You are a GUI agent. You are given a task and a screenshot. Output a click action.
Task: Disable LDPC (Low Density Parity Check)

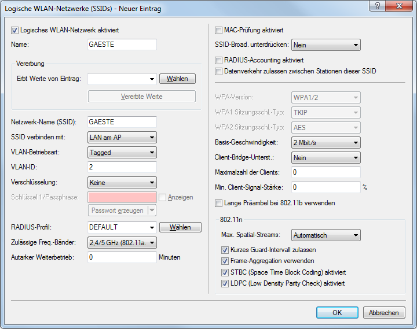pos(225,283)
